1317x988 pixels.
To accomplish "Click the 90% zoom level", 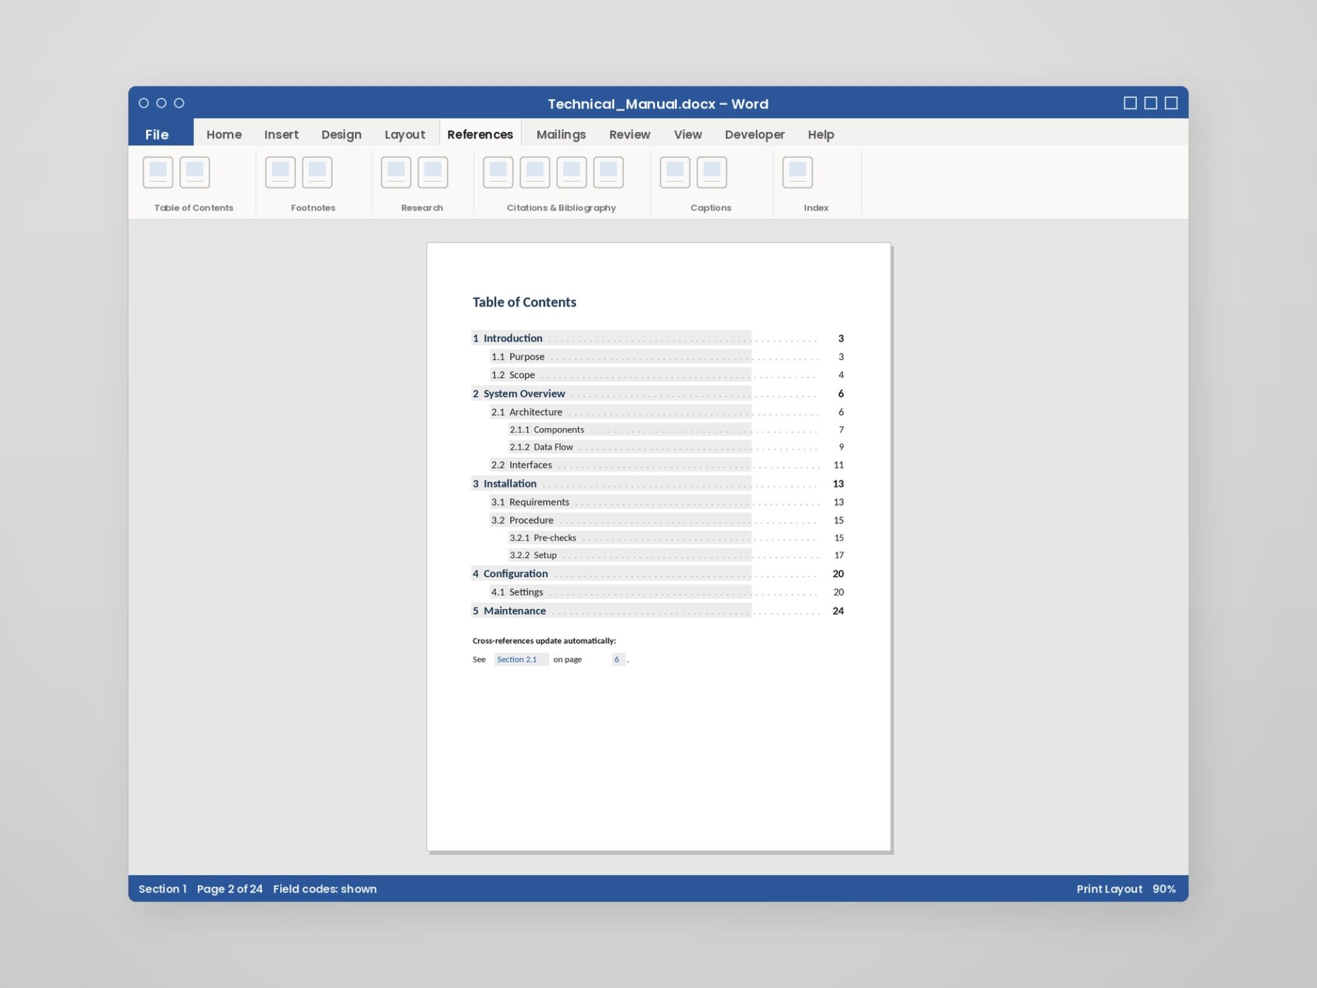I will (x=1164, y=889).
